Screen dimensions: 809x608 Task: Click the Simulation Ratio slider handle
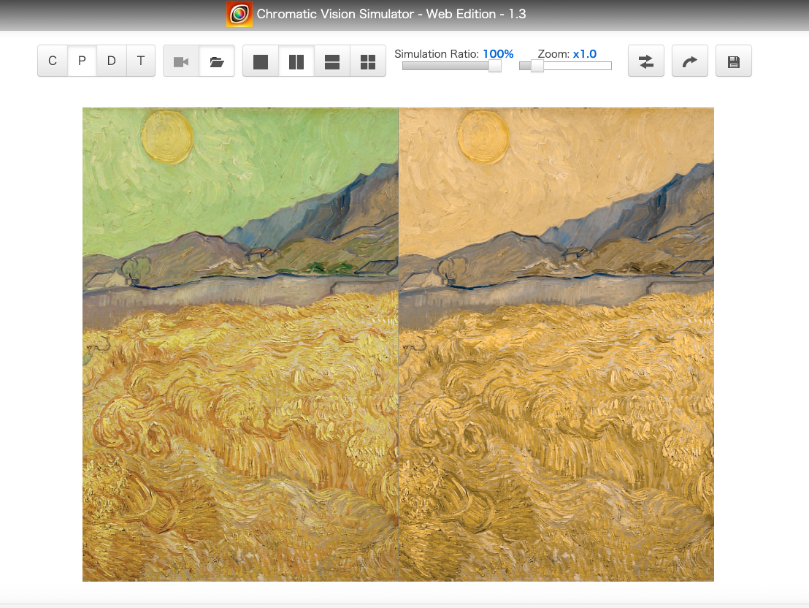(x=495, y=66)
